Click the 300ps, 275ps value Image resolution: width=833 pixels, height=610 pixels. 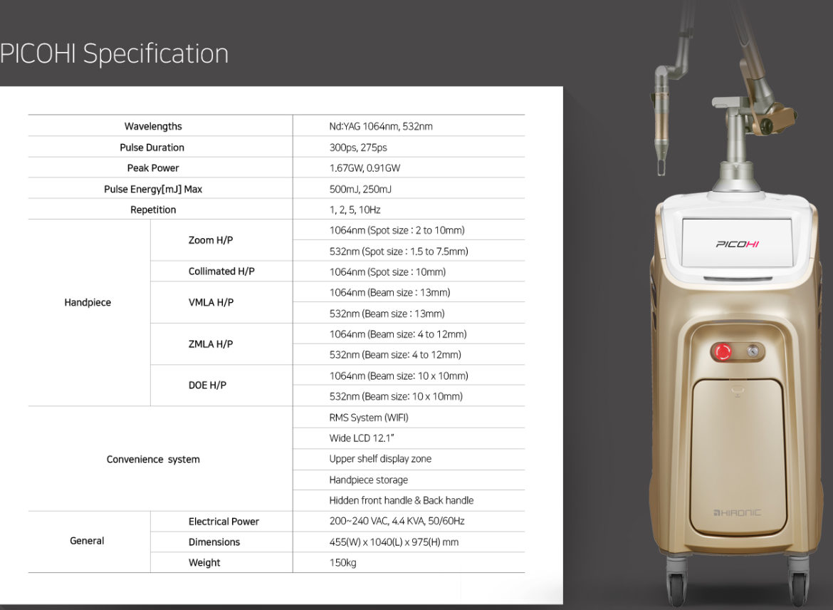click(358, 148)
